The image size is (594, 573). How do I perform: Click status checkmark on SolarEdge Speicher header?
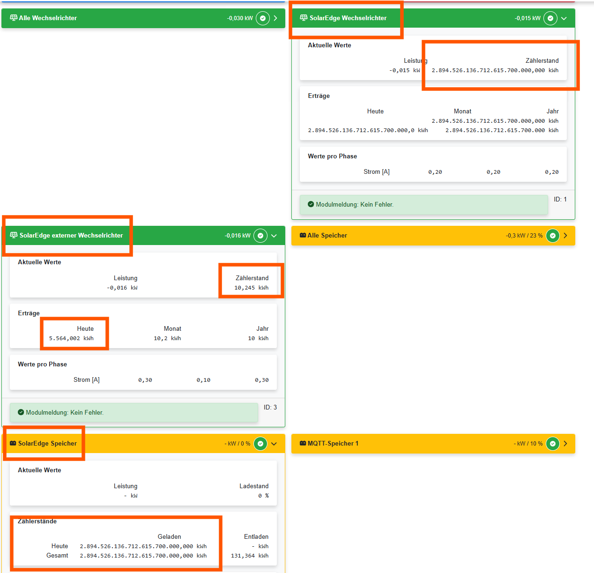(260, 444)
